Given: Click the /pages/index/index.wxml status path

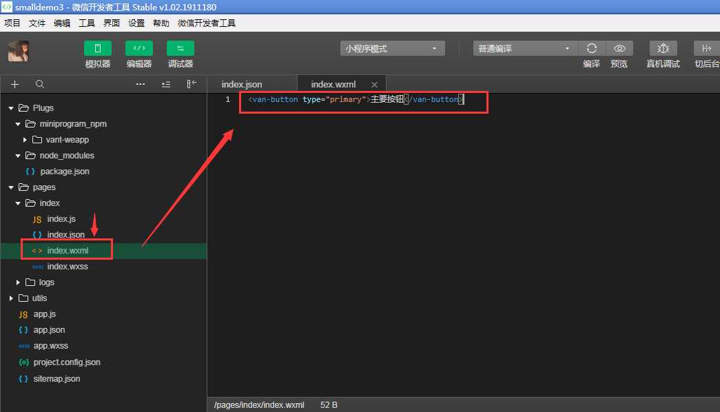Looking at the screenshot, I should (259, 404).
